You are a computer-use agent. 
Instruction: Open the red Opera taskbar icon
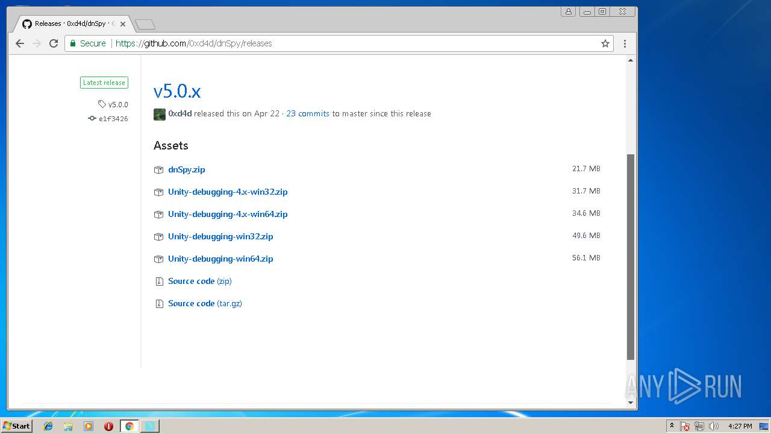(x=108, y=426)
